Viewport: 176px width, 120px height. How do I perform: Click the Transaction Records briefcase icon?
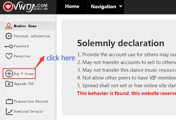[9, 101]
